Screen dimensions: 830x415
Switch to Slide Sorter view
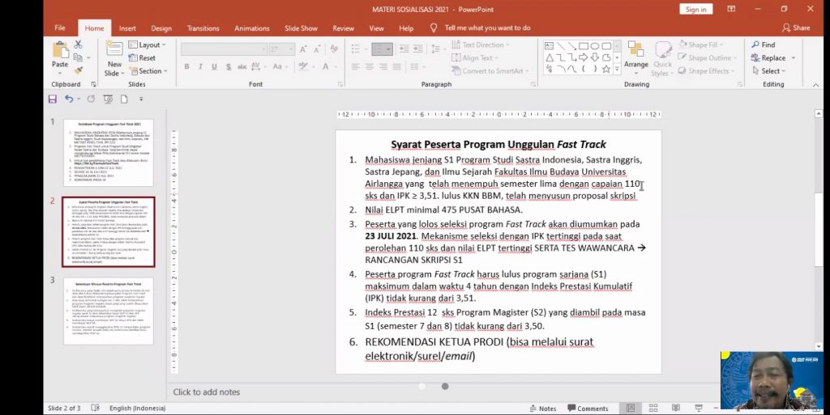tap(652, 409)
